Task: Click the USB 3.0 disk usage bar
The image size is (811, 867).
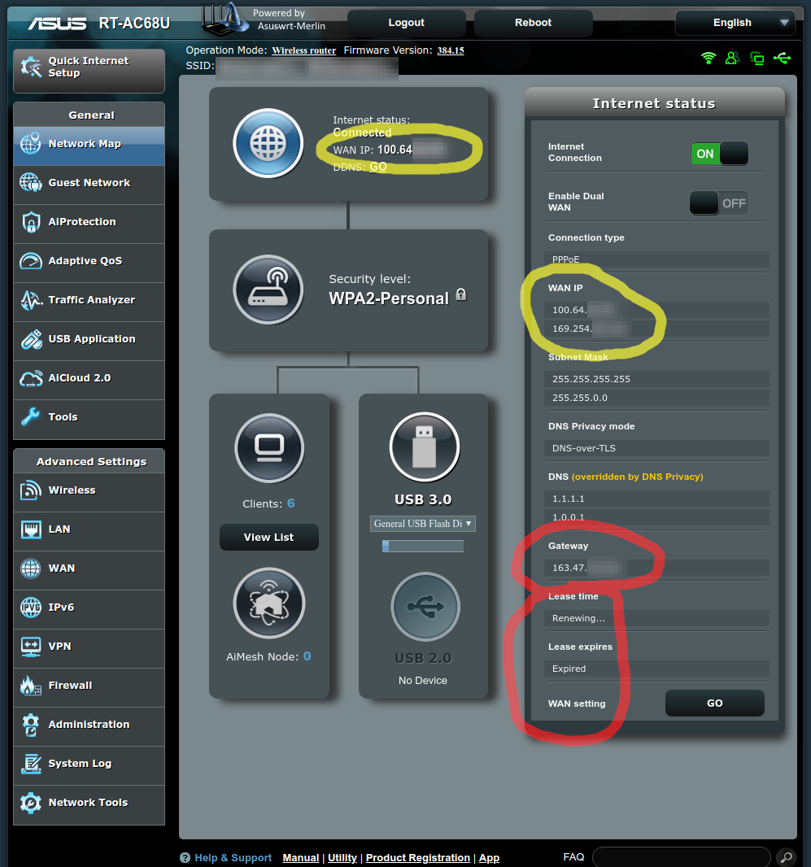Action: click(x=423, y=547)
